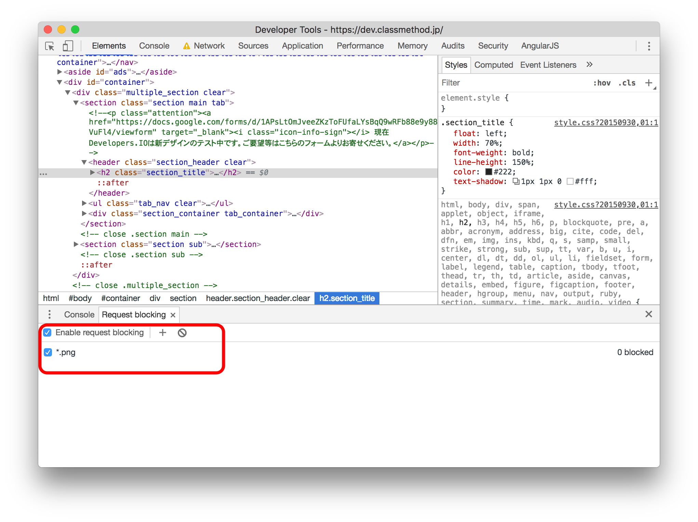
Task: Select #container in the breadcrumb bar
Action: (121, 298)
